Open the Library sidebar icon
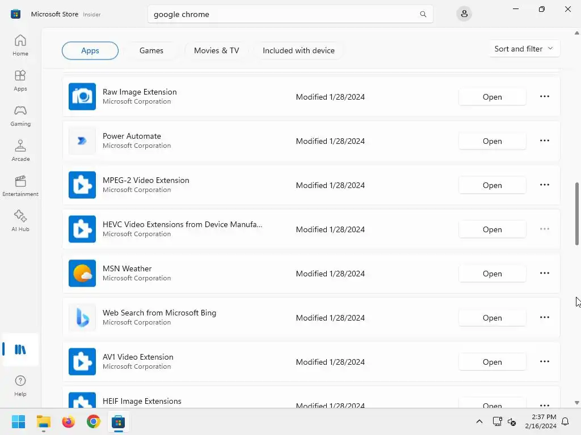The width and height of the screenshot is (581, 435). tap(20, 349)
